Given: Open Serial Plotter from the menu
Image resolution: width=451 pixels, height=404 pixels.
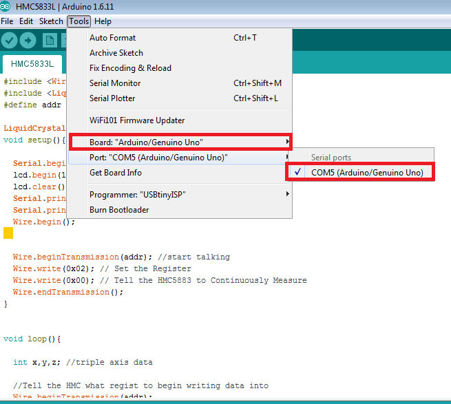Looking at the screenshot, I should tap(180, 98).
